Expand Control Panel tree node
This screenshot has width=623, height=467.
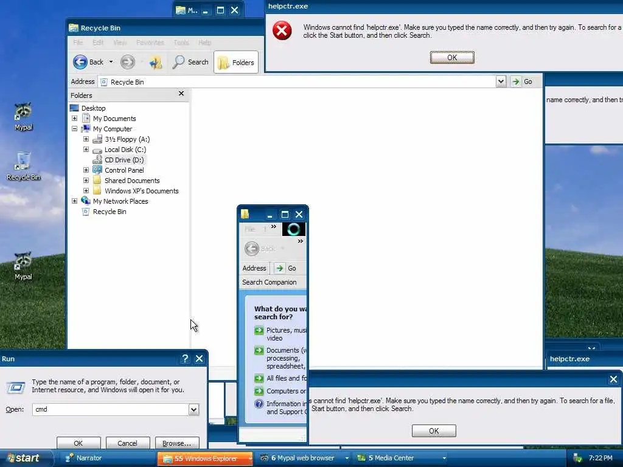pyautogui.click(x=86, y=170)
